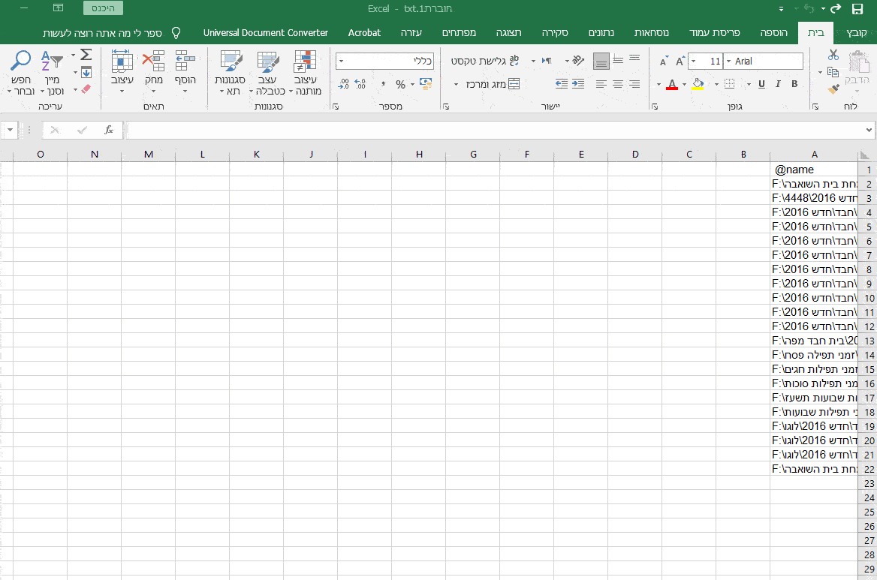877x580 pixels.
Task: Click the text direction icon
Action: point(547,60)
